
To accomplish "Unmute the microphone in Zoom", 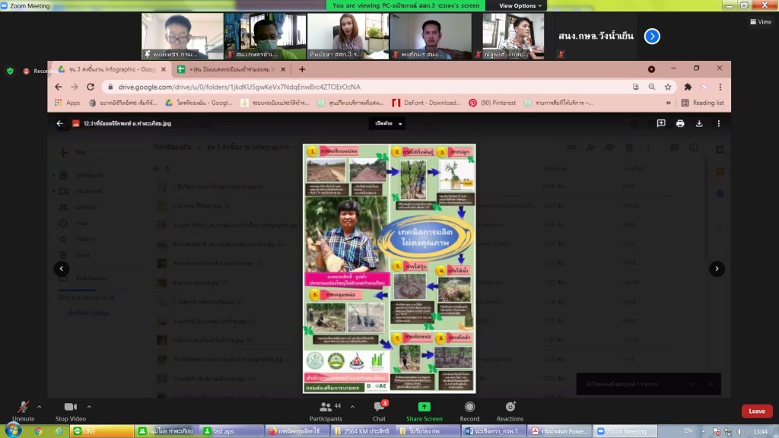I will coord(23,408).
